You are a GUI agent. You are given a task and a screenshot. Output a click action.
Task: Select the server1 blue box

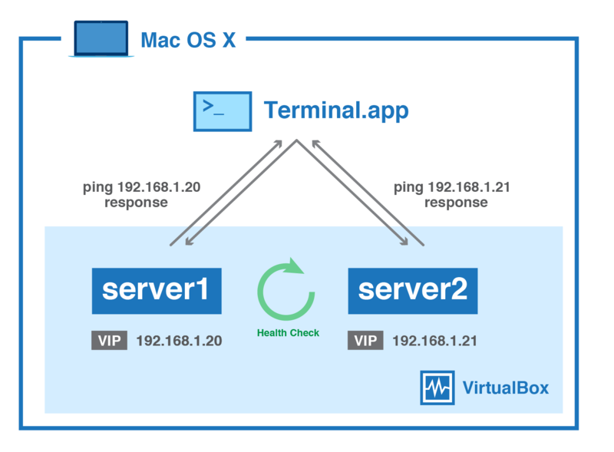point(157,291)
